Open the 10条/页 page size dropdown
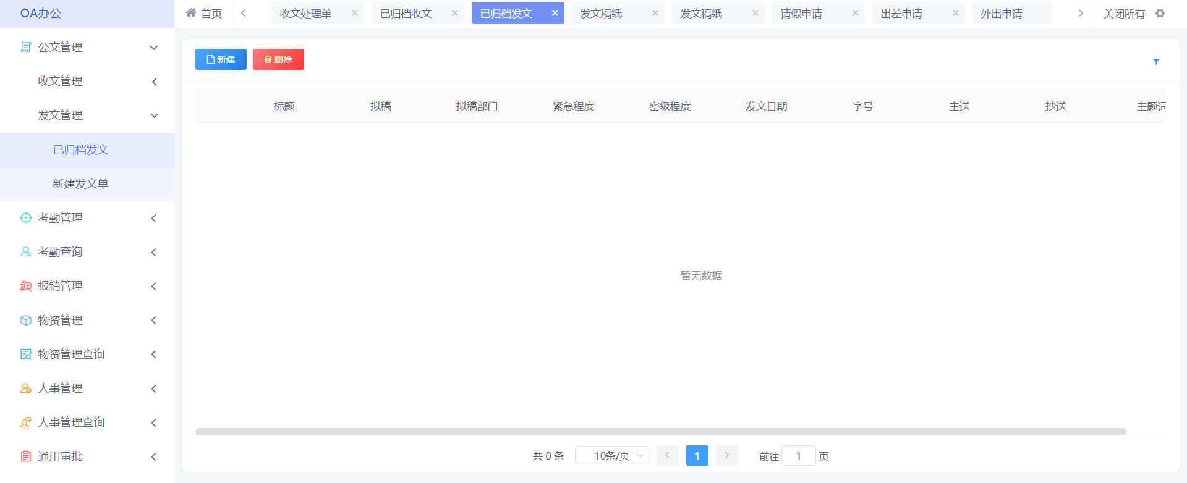 pos(611,456)
